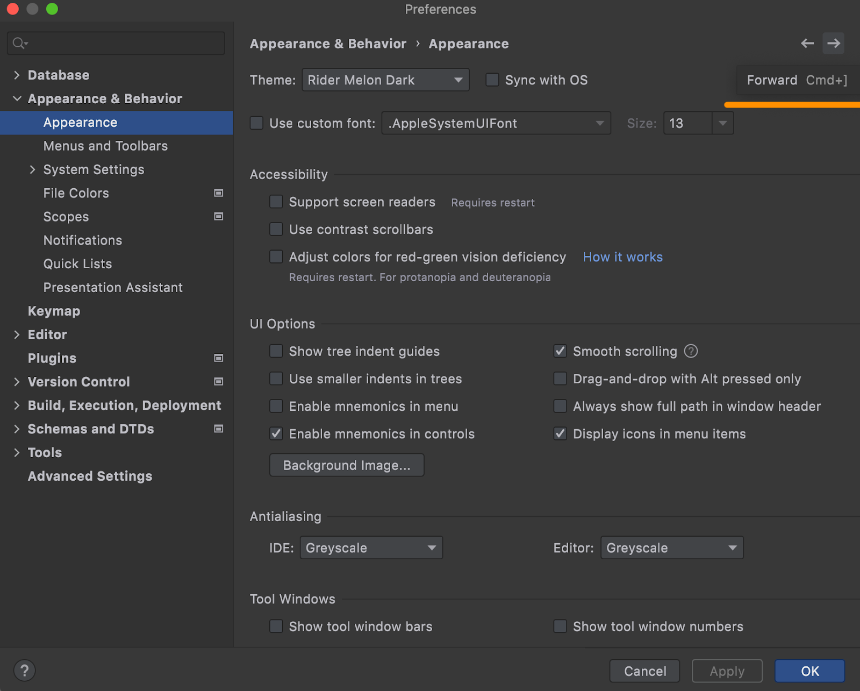Click project-level icon beside File Colors

coord(219,193)
